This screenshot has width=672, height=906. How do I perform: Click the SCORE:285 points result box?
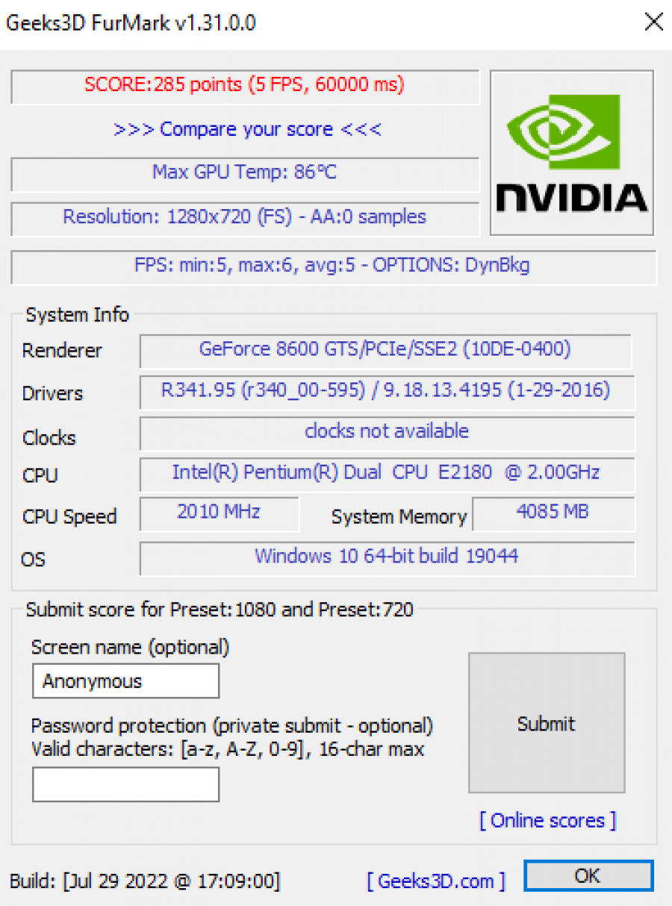pyautogui.click(x=244, y=84)
